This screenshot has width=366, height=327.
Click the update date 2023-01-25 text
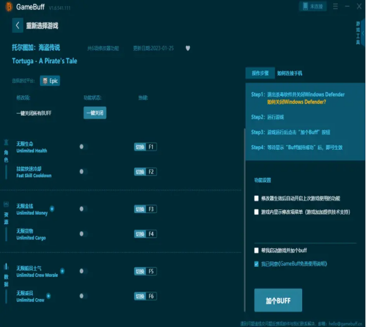pos(153,48)
